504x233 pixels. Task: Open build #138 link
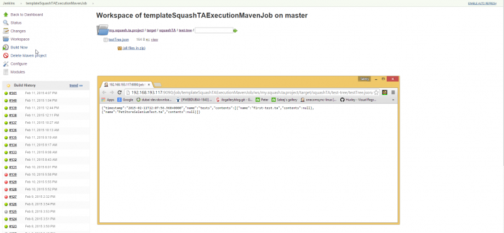pyautogui.click(x=13, y=116)
